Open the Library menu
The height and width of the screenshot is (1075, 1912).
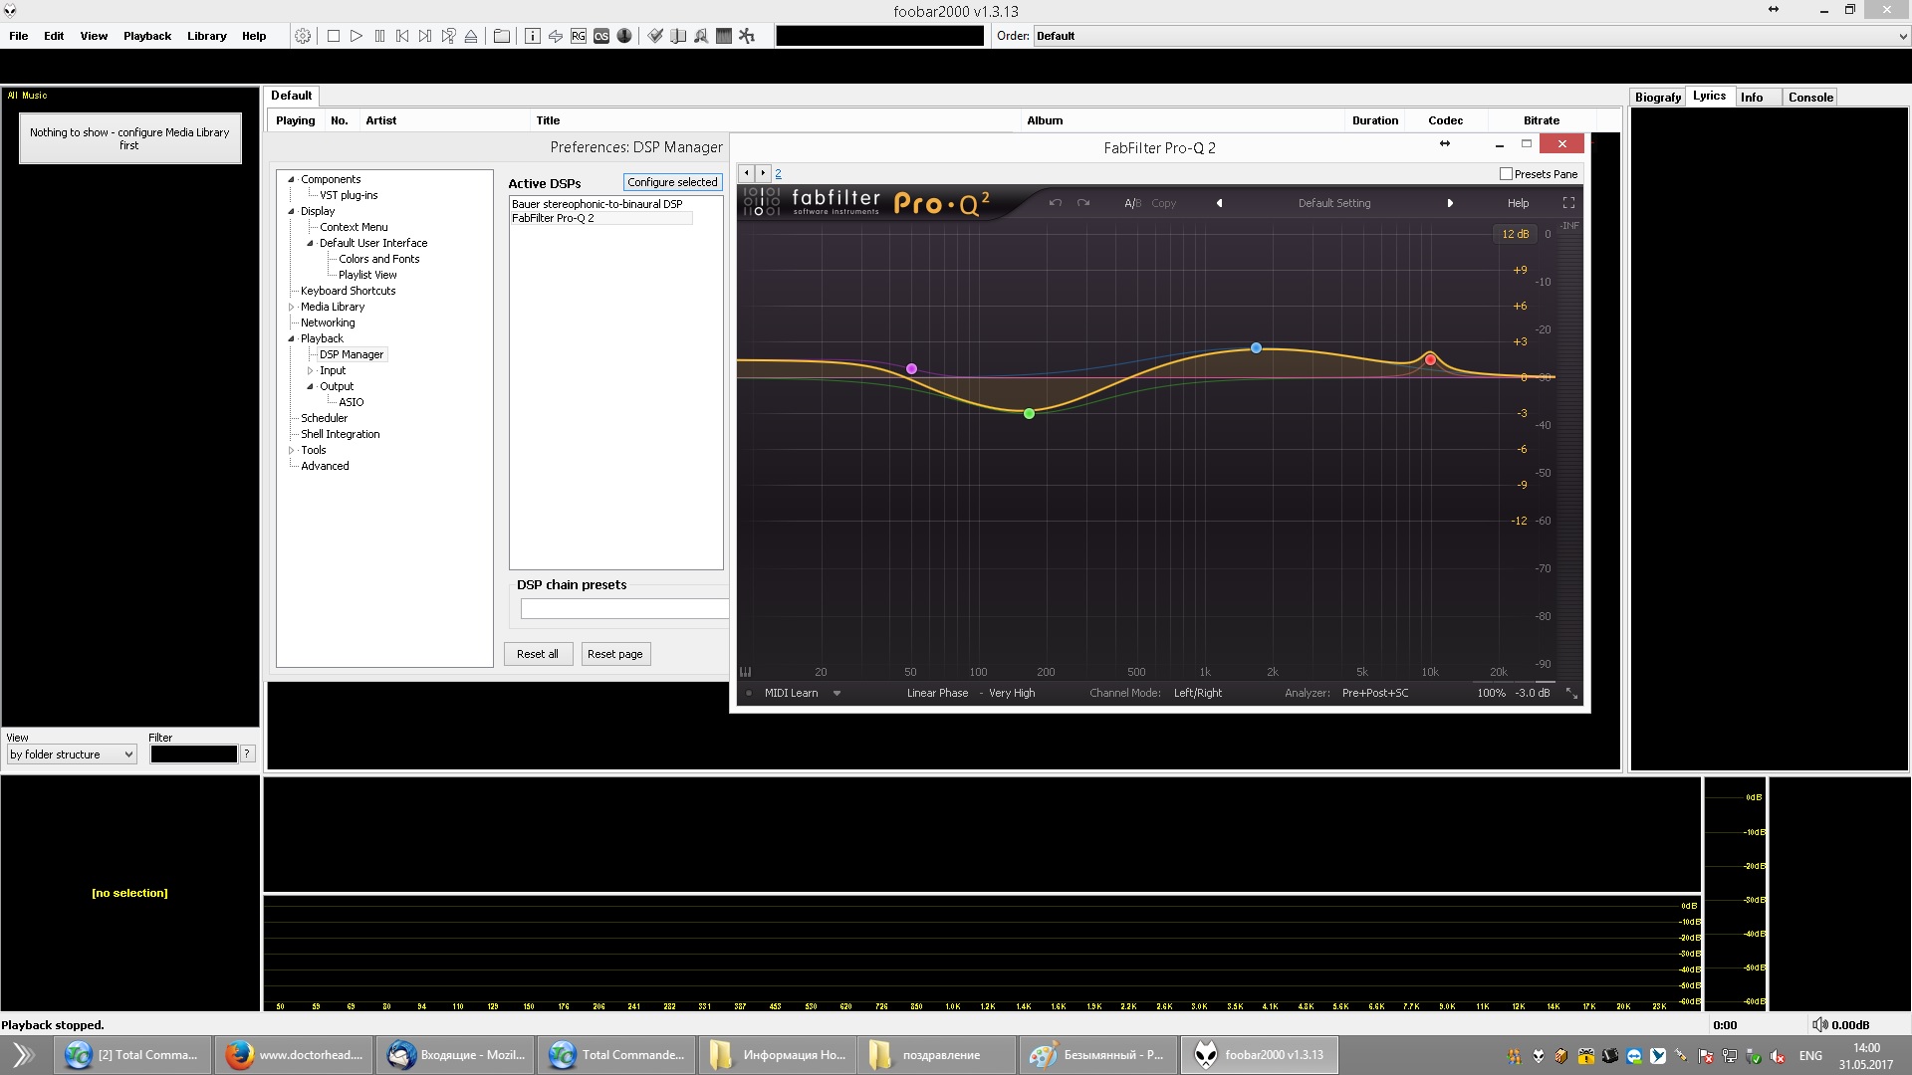click(x=207, y=36)
